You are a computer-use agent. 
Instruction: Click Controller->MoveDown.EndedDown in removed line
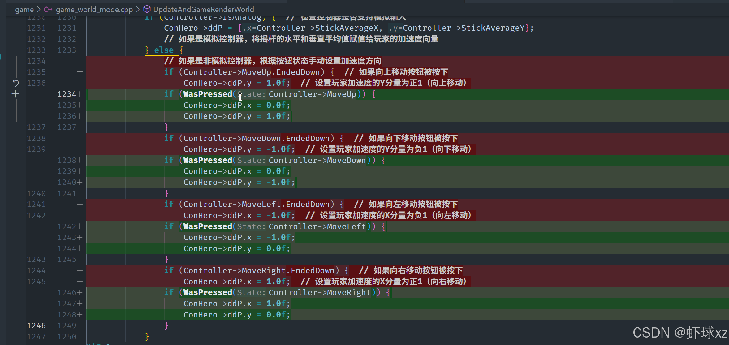click(x=257, y=138)
